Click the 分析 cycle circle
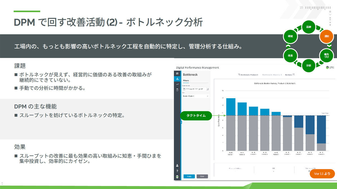Image resolution: width=337 pixels, height=189 pixels. click(x=309, y=66)
